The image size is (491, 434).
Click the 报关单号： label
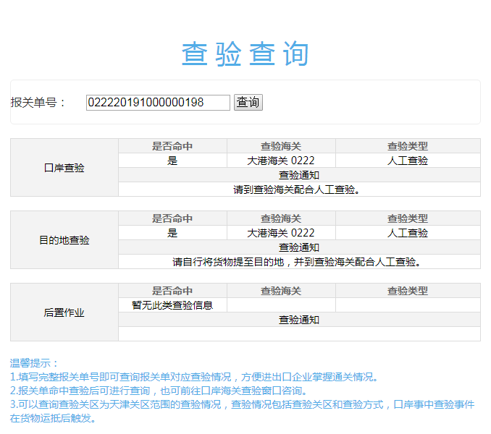coord(38,103)
